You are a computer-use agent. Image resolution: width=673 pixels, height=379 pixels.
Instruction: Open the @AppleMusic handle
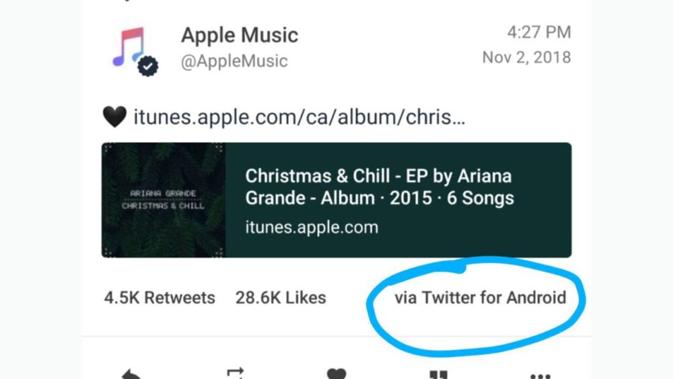234,61
